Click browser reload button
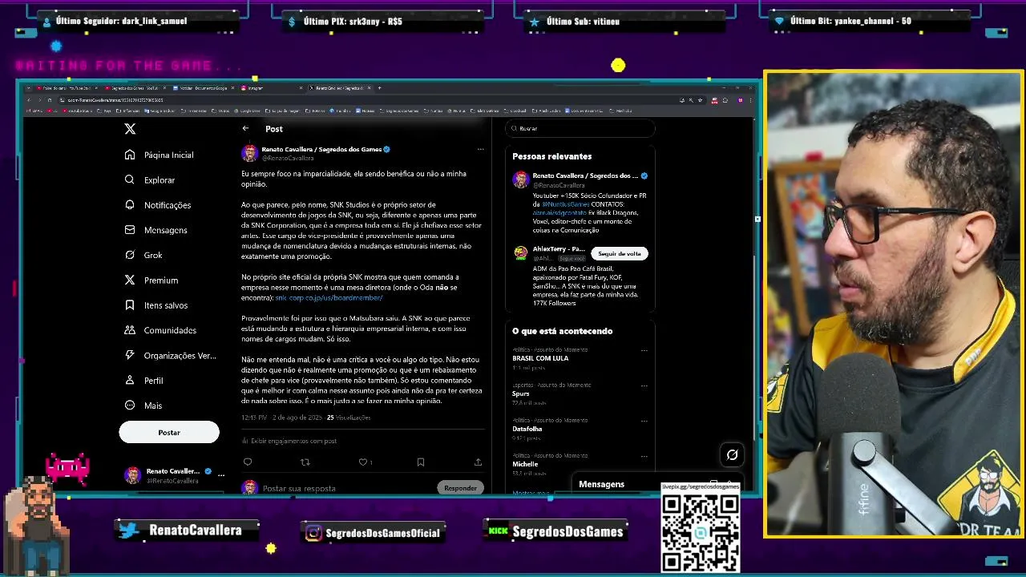Viewport: 1026px width, 577px height. 49,100
